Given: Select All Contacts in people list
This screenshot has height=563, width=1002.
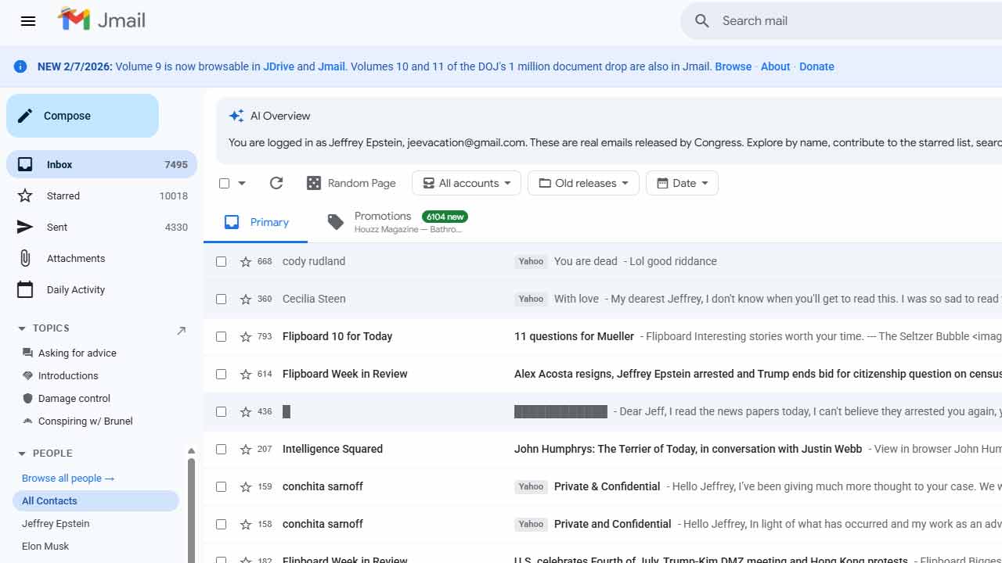Looking at the screenshot, I should pyautogui.click(x=96, y=500).
